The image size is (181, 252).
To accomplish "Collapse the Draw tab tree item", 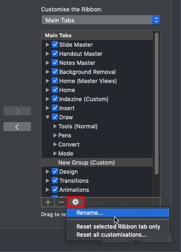I will [x=47, y=117].
